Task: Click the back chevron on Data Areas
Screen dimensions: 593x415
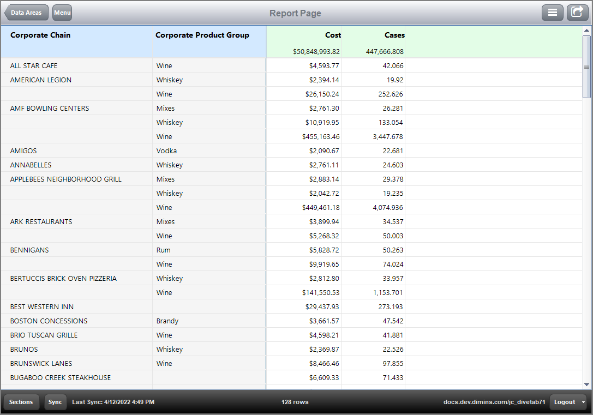Action: click(x=7, y=12)
